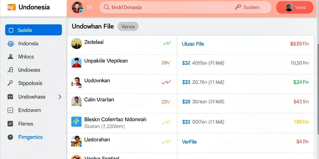Screen dimensions: 319x159
Task: Click the red Versi account button
Action: [x=295, y=7]
